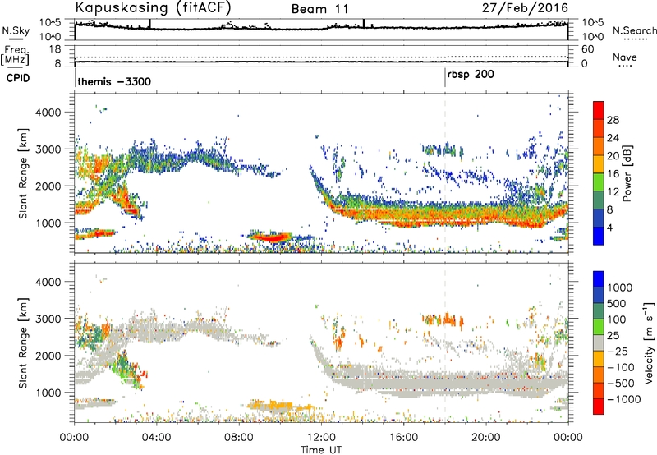Select the Power [dB] color bar title
Image resolution: width=657 pixels, height=455 pixels.
tap(627, 173)
